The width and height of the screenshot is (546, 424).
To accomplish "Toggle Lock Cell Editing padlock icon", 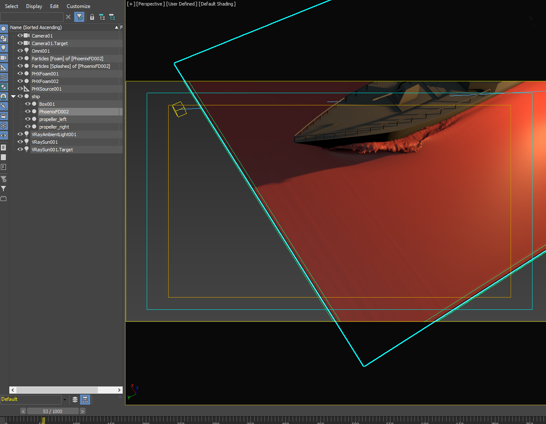I will (x=92, y=17).
